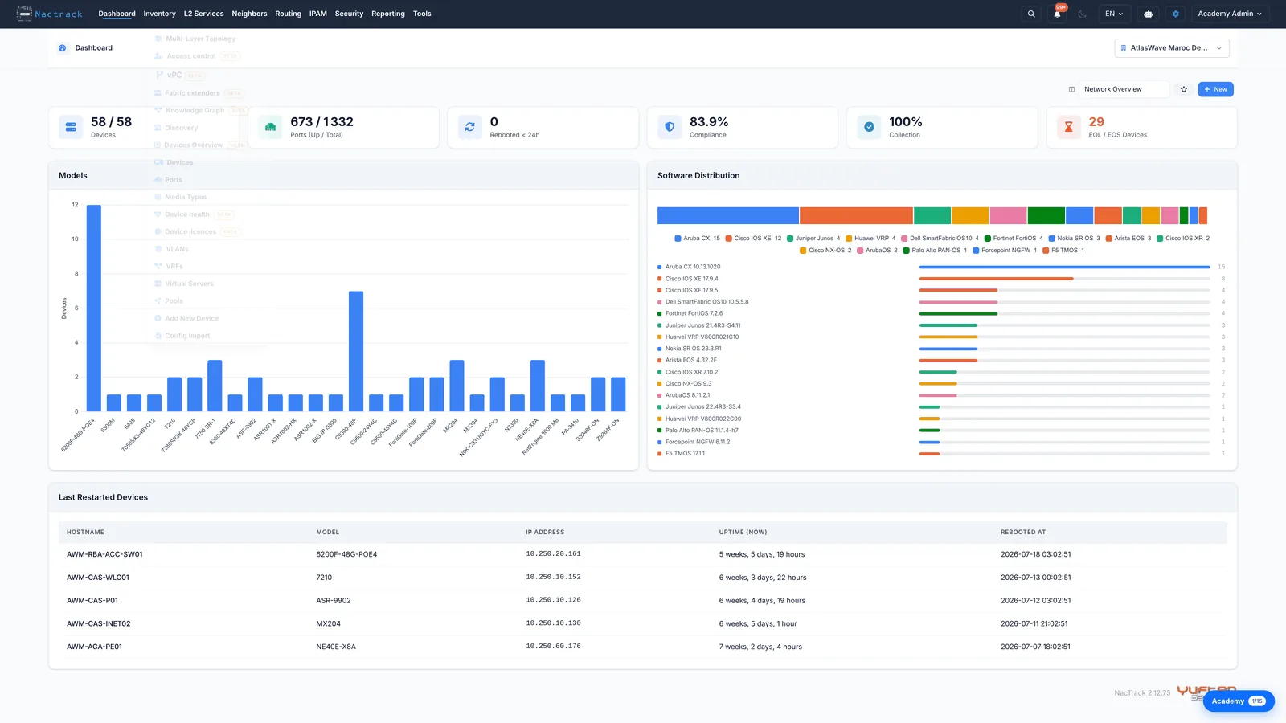
Task: Click the REBOOTED AT column header
Action: (1023, 533)
